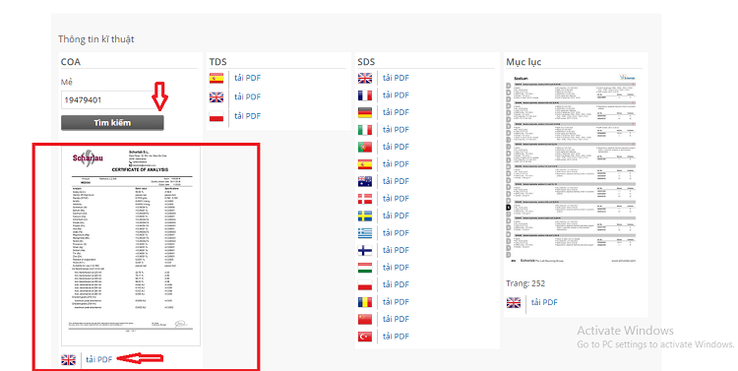Open the English SDS tải PDF link
The height and width of the screenshot is (371, 738).
(396, 78)
